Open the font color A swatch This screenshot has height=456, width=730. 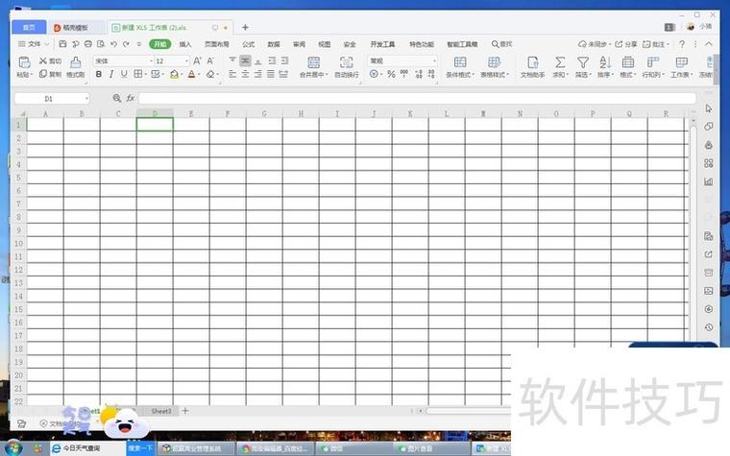tap(191, 74)
